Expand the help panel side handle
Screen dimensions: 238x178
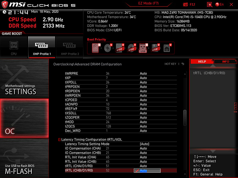click(x=235, y=107)
